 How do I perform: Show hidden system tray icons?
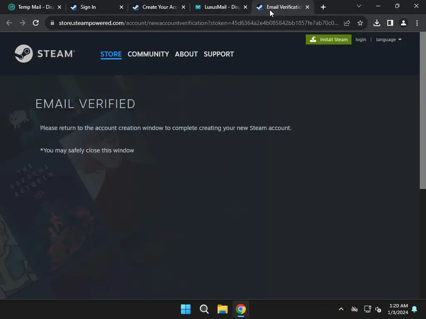[341, 309]
